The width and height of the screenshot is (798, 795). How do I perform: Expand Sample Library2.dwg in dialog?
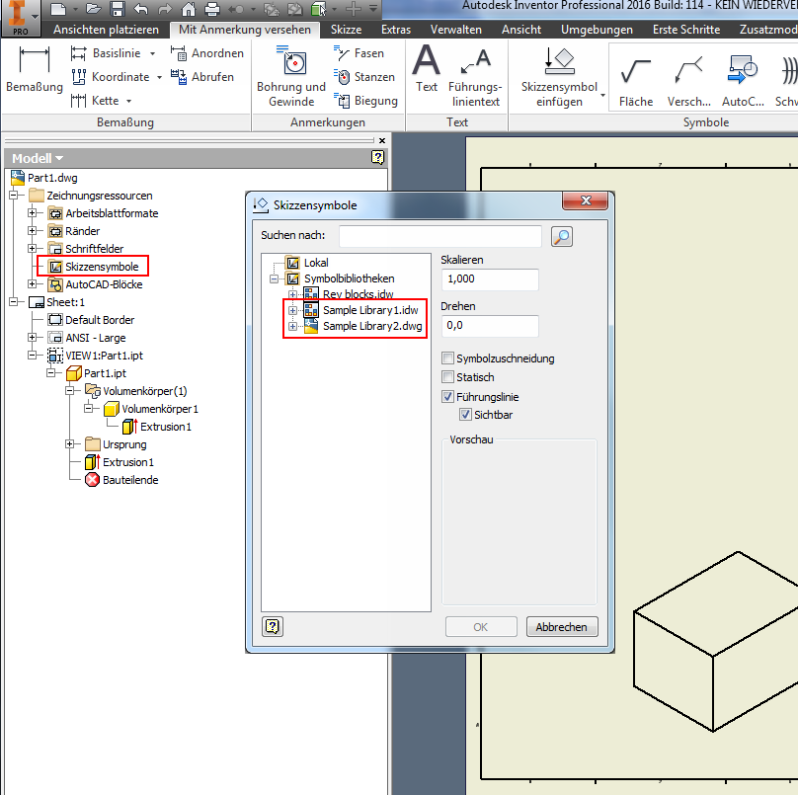tap(292, 326)
